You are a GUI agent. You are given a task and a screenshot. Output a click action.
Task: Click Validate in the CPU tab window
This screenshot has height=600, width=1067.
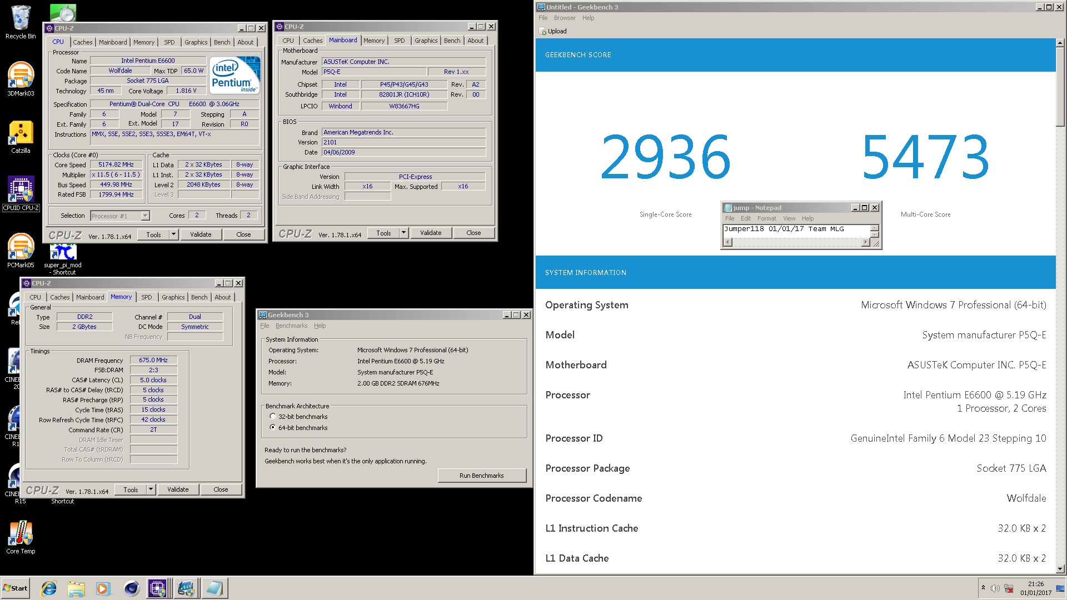[x=201, y=234]
